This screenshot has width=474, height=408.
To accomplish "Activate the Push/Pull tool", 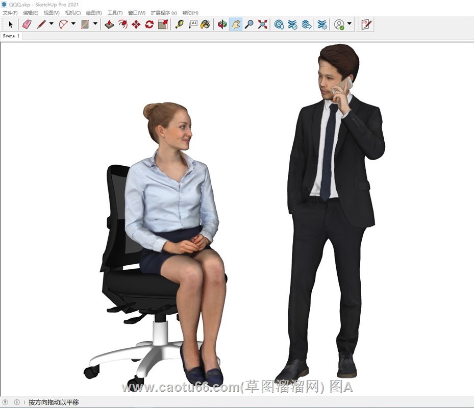I will 109,24.
